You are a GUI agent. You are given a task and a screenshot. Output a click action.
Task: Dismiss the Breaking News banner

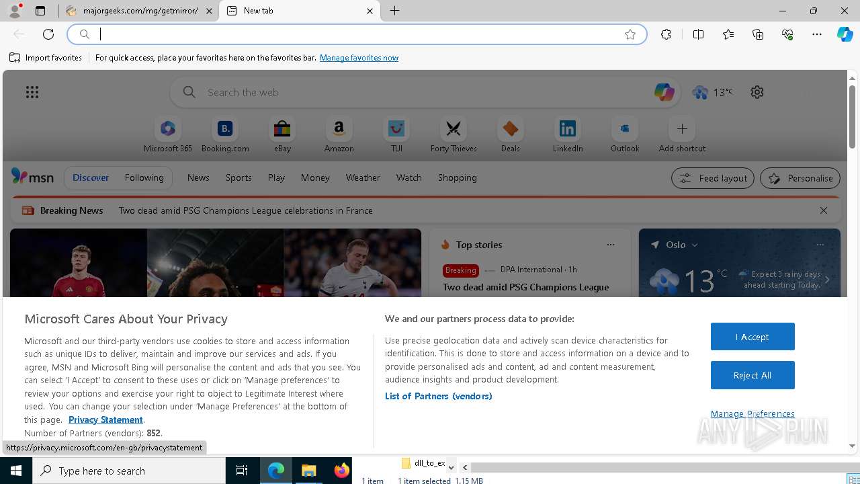click(x=824, y=210)
